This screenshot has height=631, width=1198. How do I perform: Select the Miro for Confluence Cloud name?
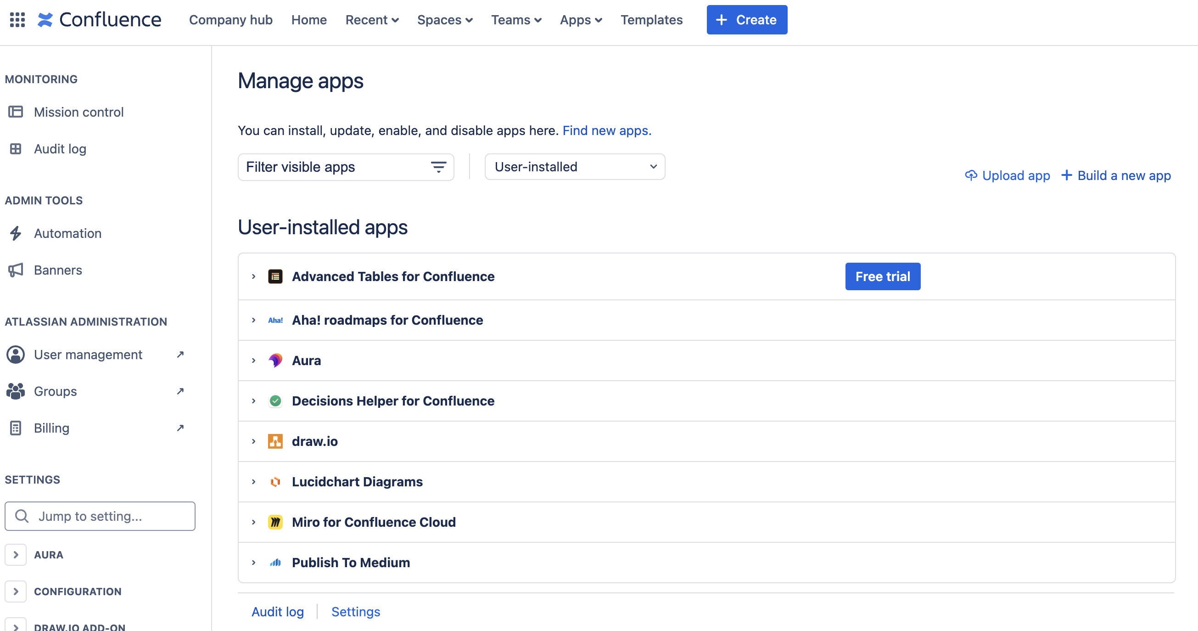pyautogui.click(x=374, y=522)
